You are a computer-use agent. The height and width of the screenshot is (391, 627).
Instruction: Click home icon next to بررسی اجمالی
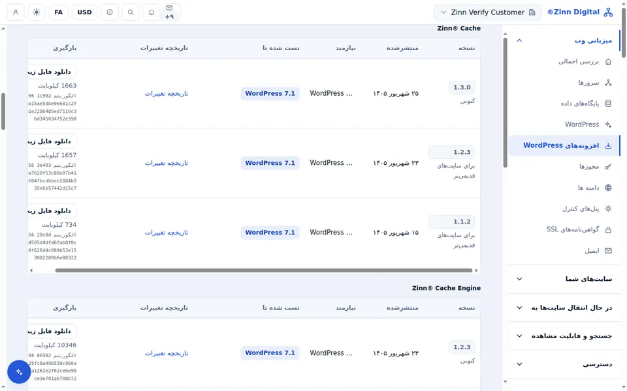[608, 62]
